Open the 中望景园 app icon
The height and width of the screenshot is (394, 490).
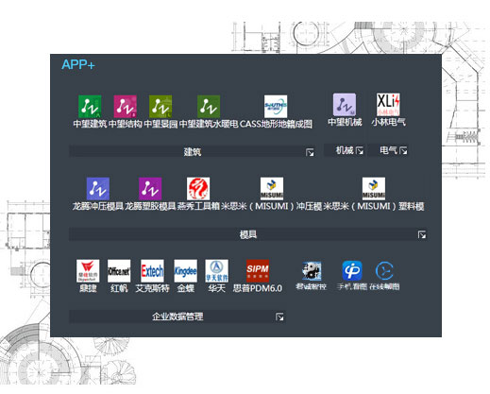coord(161,106)
